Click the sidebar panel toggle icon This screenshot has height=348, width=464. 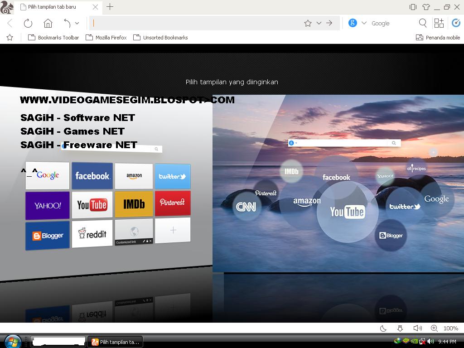(x=413, y=7)
